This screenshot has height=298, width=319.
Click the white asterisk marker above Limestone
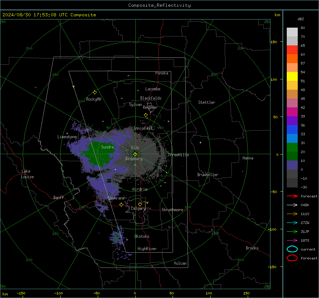tap(67, 134)
